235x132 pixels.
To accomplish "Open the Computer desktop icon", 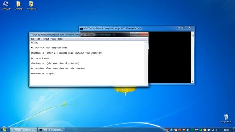I will coord(6,5).
